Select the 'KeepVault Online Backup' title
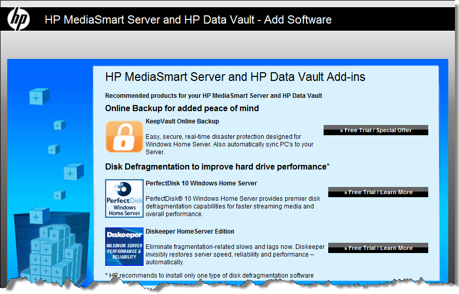The image size is (459, 294). 182,121
